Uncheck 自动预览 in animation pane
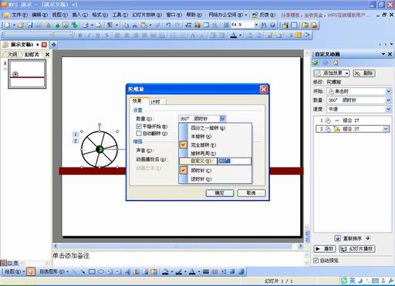The height and width of the screenshot is (286, 395). click(316, 260)
